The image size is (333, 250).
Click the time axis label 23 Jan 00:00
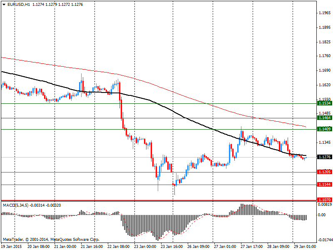tap(145, 247)
